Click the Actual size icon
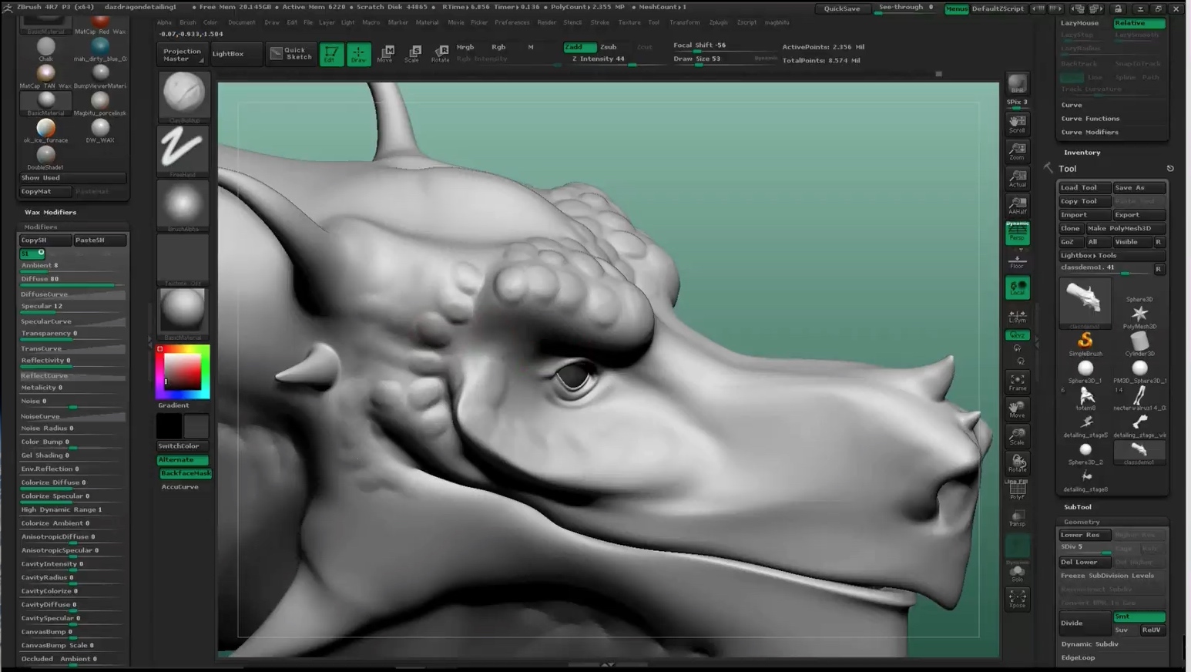The height and width of the screenshot is (672, 1191). tap(1017, 179)
